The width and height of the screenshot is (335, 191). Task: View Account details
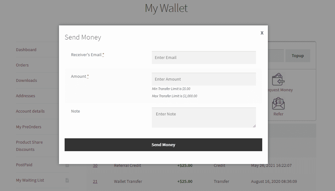pyautogui.click(x=30, y=111)
